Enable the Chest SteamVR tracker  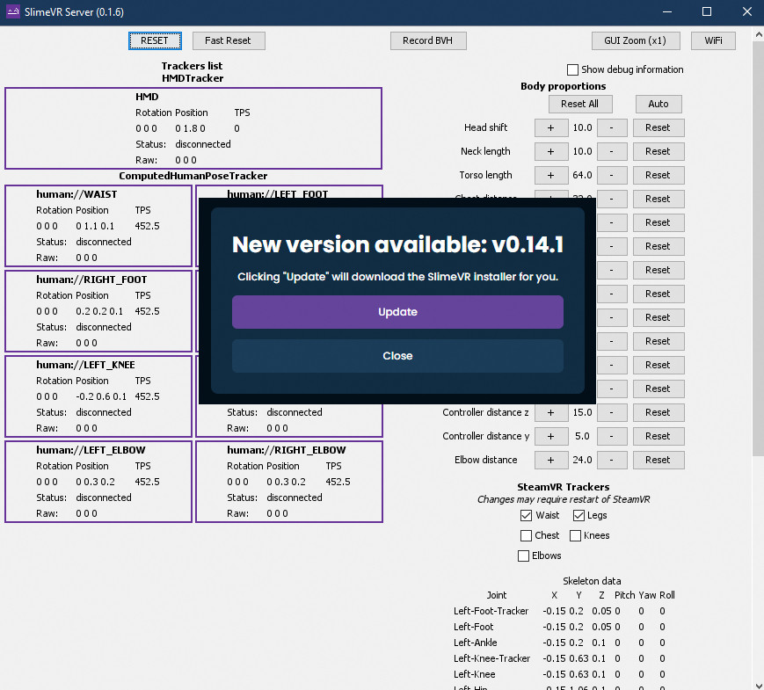click(527, 535)
